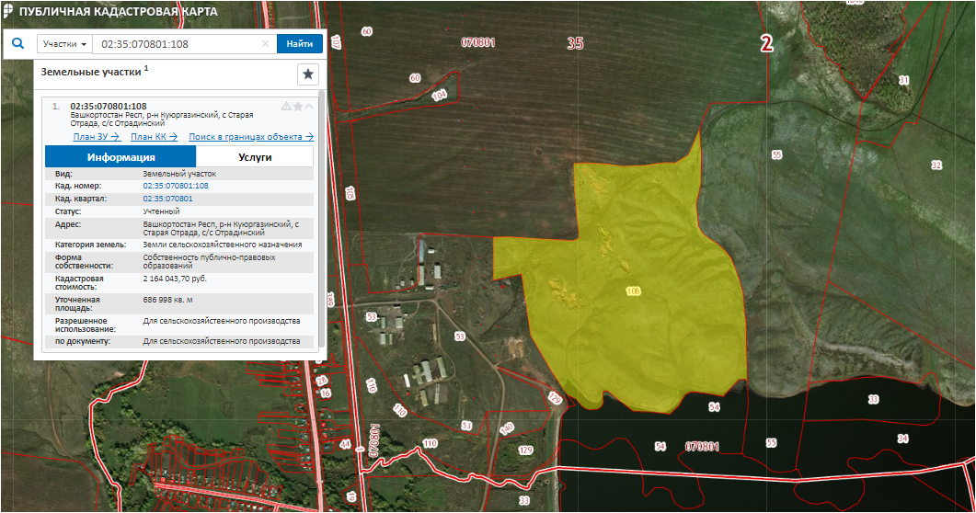Click Поиск в границах объекта link
The height and width of the screenshot is (513, 976).
click(x=250, y=137)
